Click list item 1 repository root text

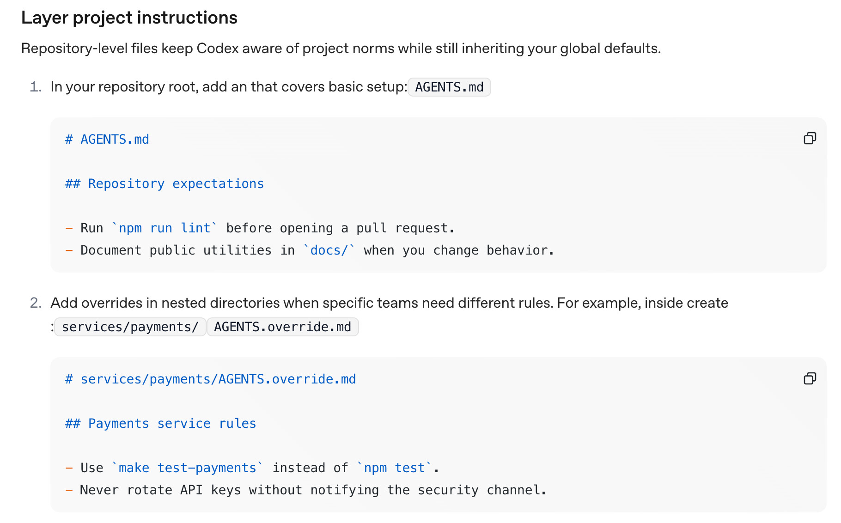tap(229, 87)
